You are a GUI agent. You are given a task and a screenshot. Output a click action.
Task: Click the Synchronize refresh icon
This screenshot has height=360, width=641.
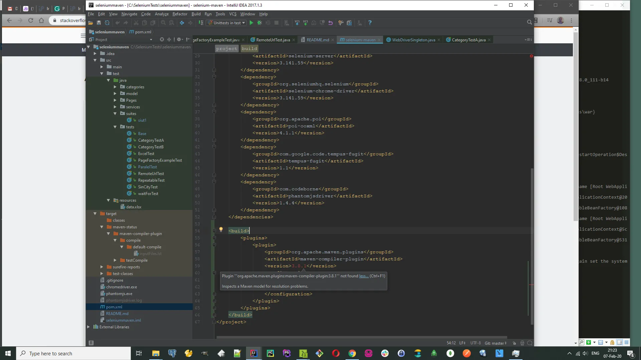tap(107, 23)
